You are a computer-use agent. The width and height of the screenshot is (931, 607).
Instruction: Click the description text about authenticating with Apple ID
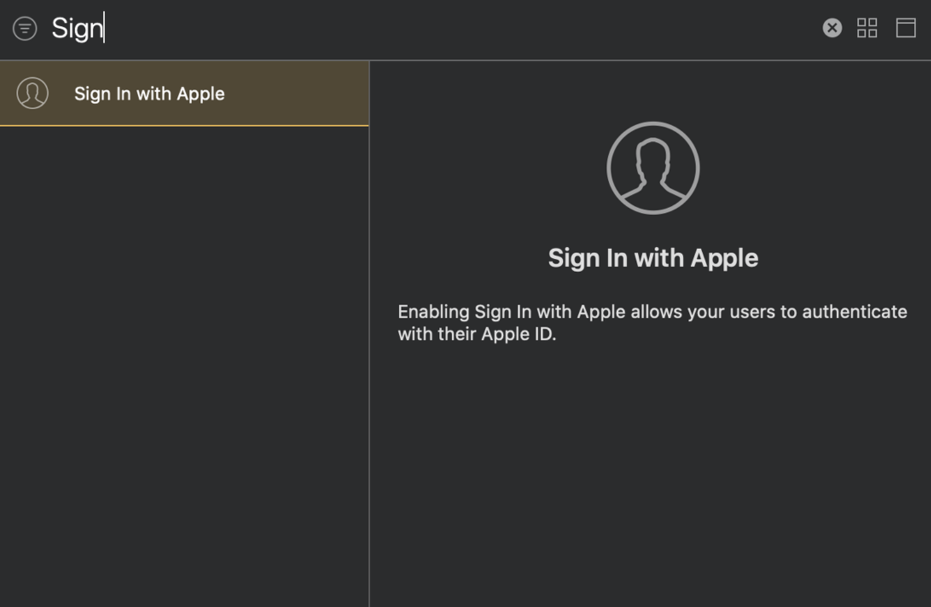tap(652, 322)
